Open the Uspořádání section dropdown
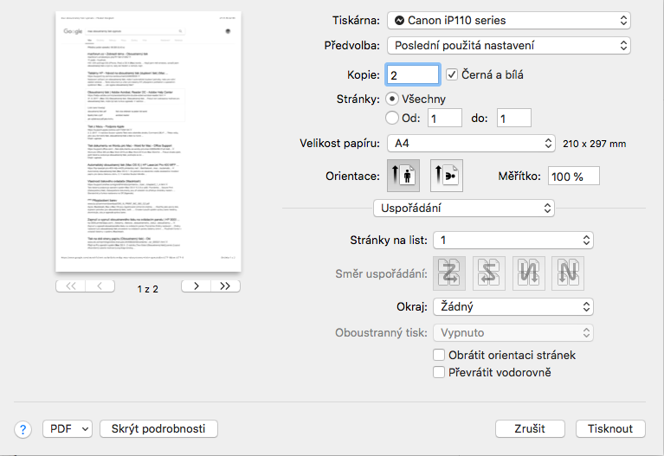Viewport: 664px width, 456px height. [x=462, y=208]
